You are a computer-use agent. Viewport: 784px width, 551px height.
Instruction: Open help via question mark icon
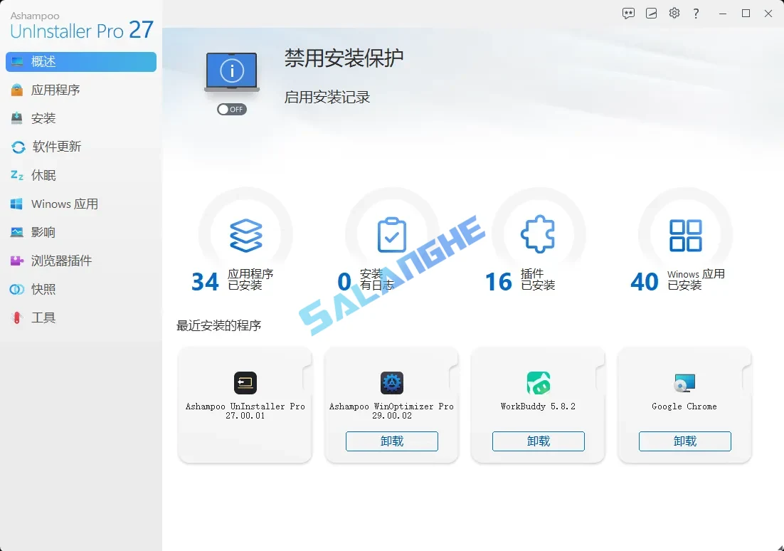click(696, 14)
